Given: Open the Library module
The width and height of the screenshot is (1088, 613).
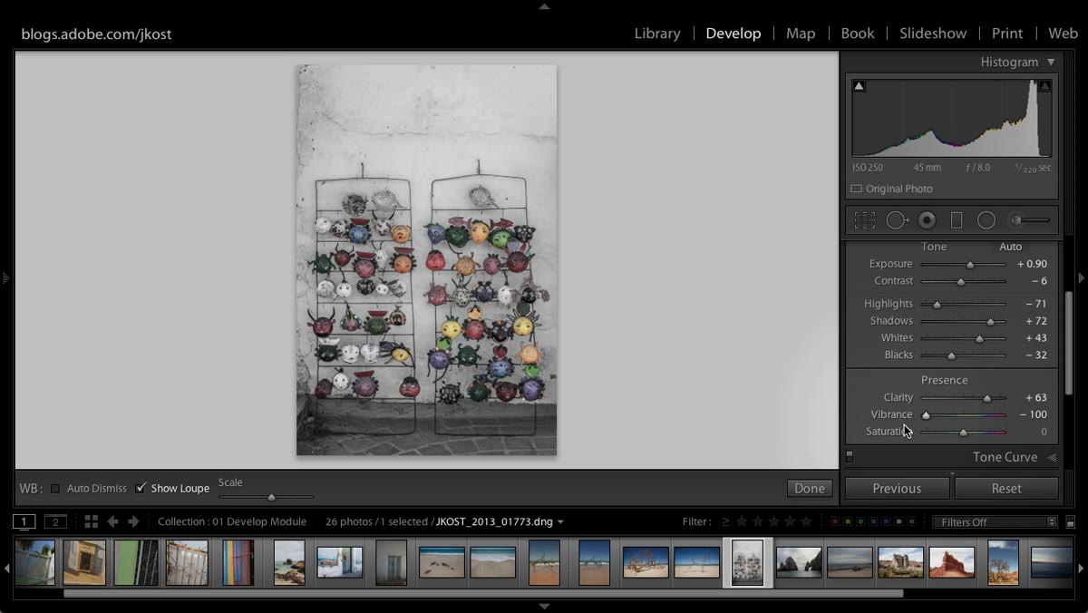Looking at the screenshot, I should pos(657,33).
